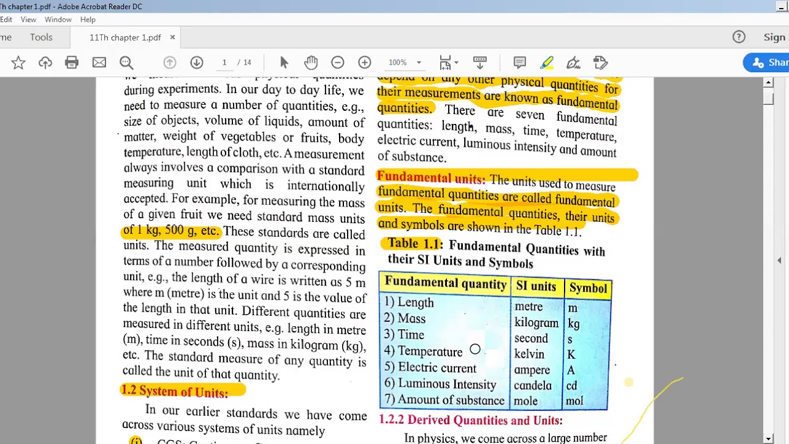Viewport: 789px width, 444px height.
Task: Zoom out with the minus icon
Action: [x=337, y=62]
